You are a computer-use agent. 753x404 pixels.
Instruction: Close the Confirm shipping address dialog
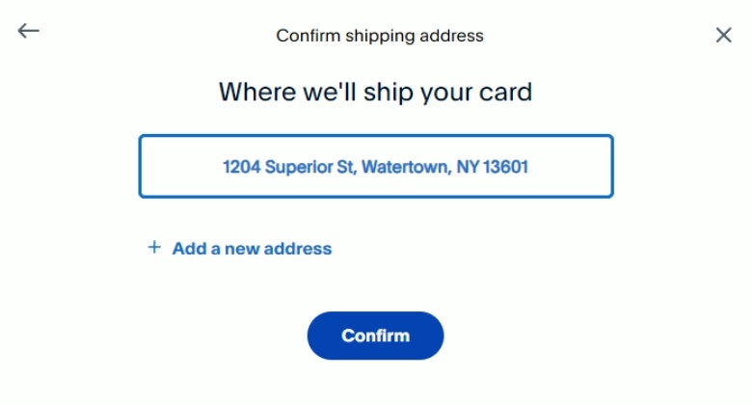[x=723, y=36]
